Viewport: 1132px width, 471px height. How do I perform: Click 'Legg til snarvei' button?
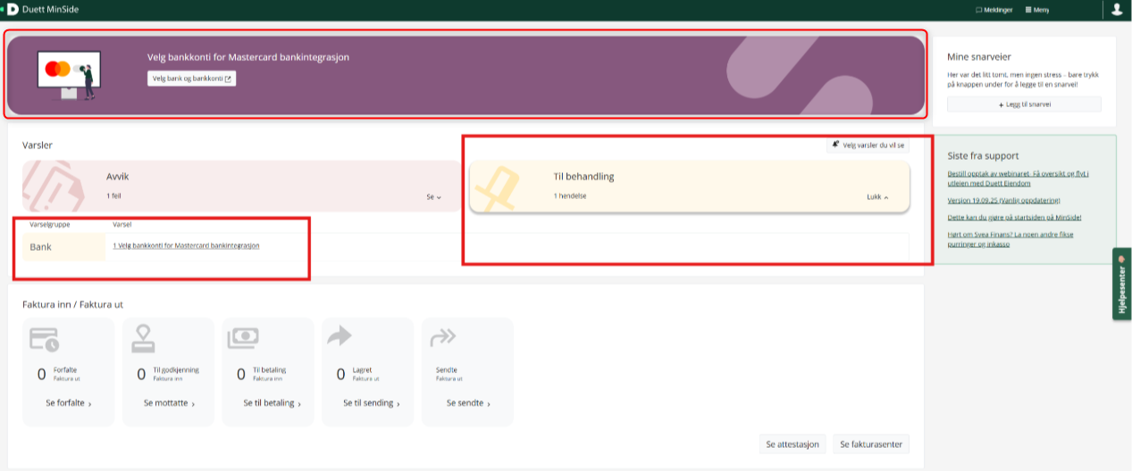point(1024,104)
